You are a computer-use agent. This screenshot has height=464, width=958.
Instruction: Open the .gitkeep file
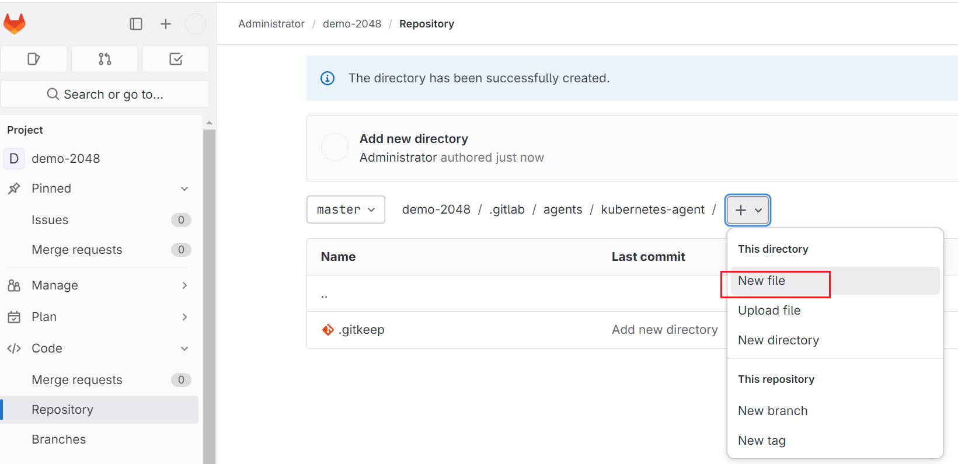[361, 330]
